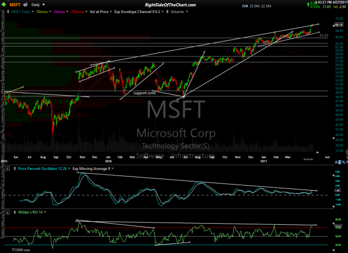Click the TC2000.com label

click(x=21, y=250)
